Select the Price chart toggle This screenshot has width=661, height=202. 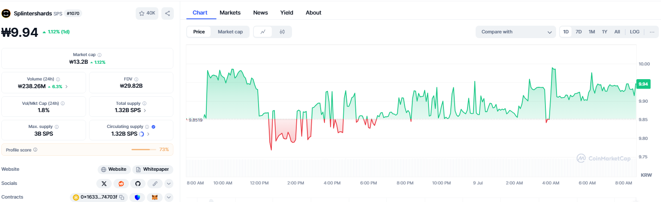199,32
